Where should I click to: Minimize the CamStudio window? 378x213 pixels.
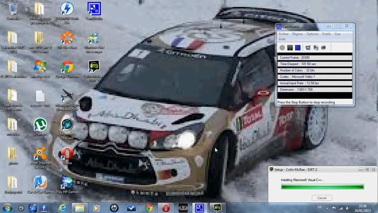point(328,26)
